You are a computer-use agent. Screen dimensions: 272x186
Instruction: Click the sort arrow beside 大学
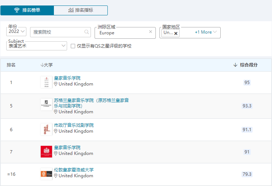(42, 65)
